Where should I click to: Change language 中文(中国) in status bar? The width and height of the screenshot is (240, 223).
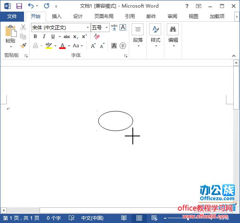point(92,218)
